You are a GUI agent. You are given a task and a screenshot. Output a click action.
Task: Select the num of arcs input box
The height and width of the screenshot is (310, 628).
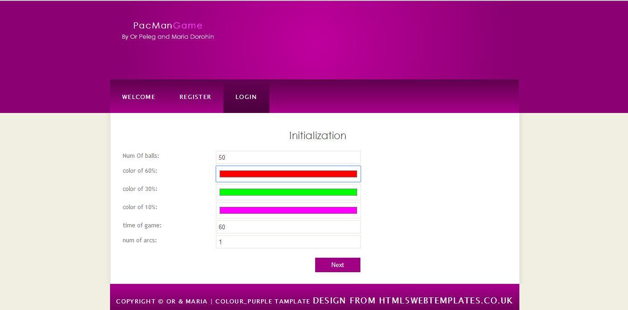tap(288, 242)
